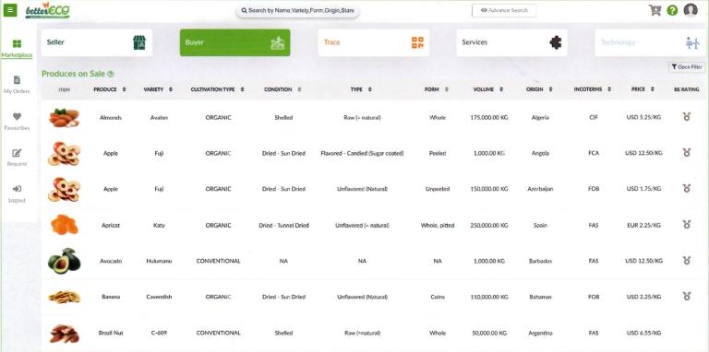The image size is (709, 352).
Task: Click BE rating medal for Almonds row
Action: pyautogui.click(x=687, y=117)
